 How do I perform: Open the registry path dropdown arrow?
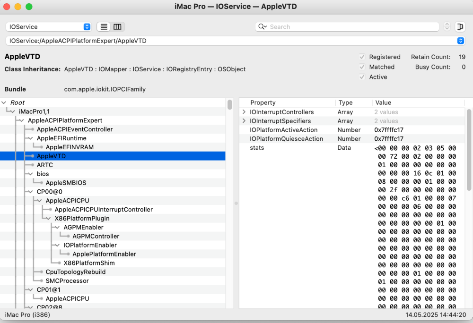[461, 41]
